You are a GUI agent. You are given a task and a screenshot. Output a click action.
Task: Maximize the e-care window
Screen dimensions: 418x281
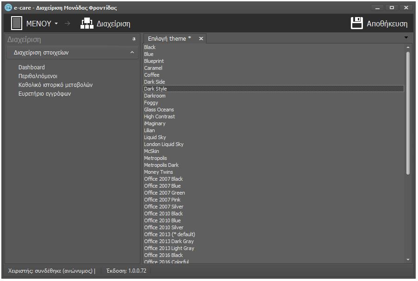[x=392, y=8]
